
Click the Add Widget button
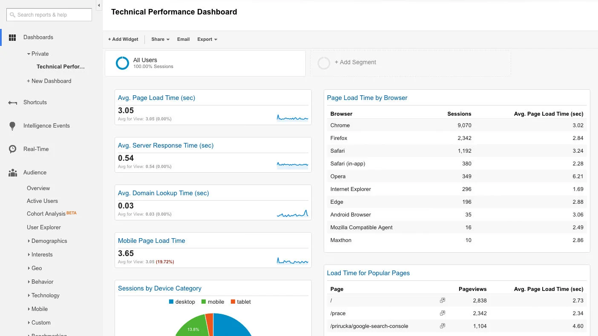coord(123,39)
